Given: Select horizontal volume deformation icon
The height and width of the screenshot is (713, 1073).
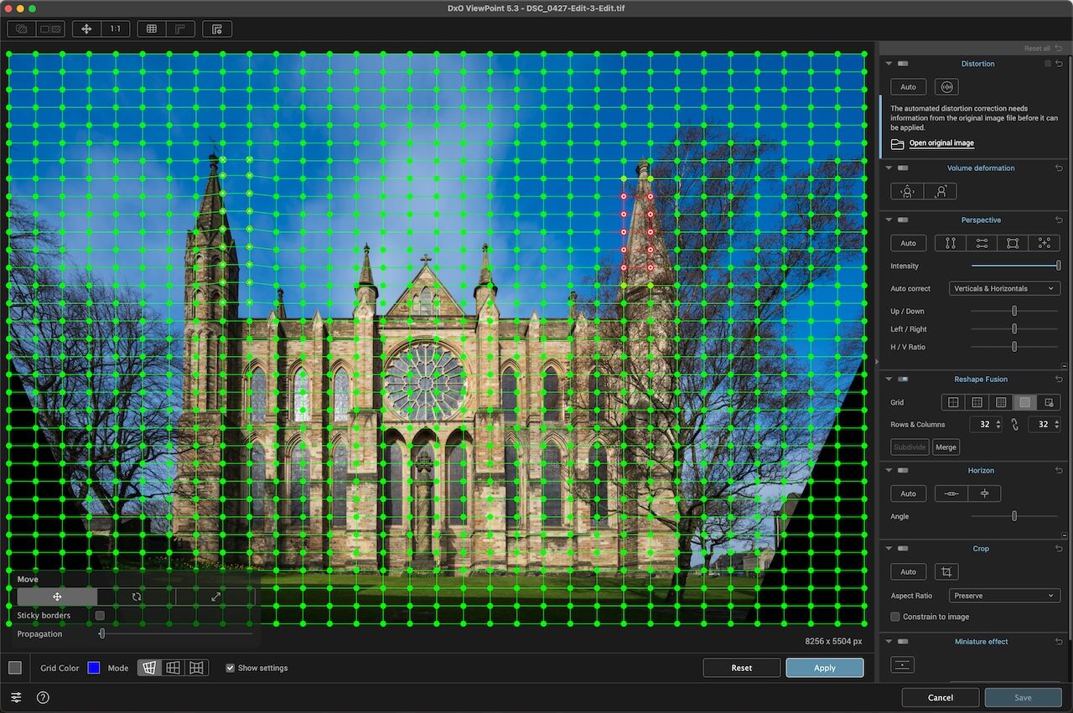Looking at the screenshot, I should click(x=907, y=192).
